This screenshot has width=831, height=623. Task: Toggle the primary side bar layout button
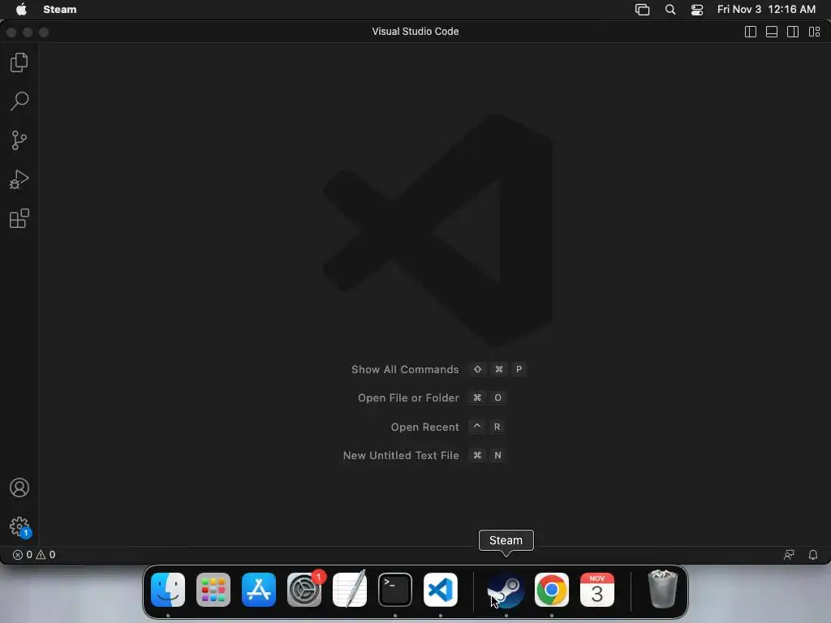pos(751,32)
